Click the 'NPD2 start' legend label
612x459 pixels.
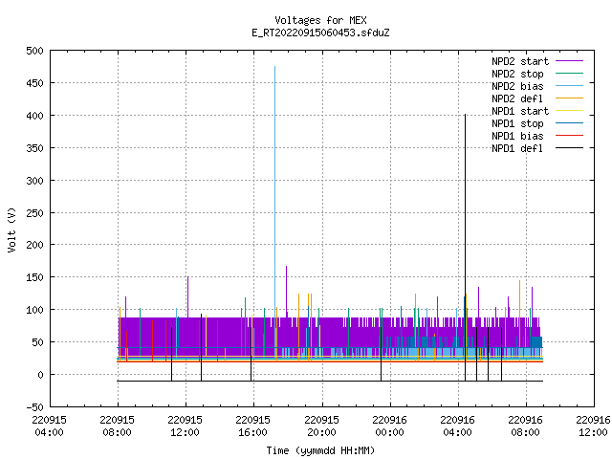pos(520,61)
